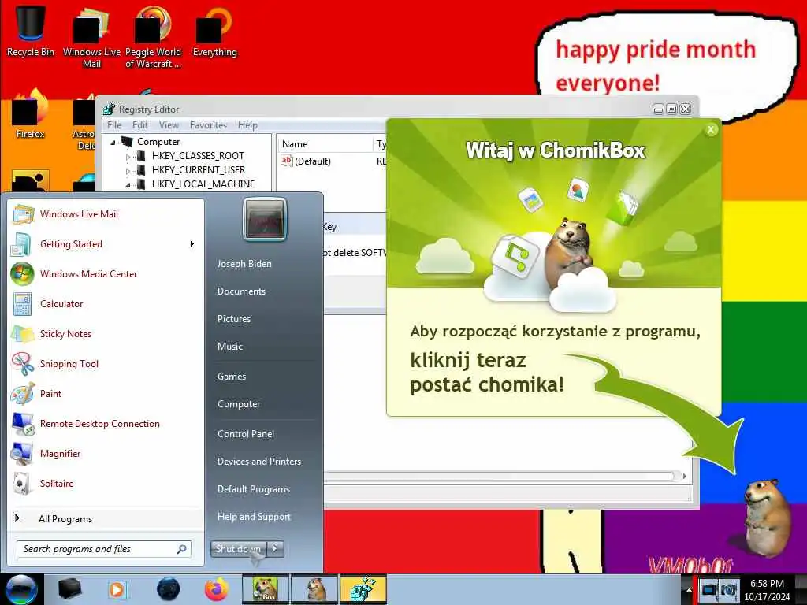Close the ChomikBox welcome popup
This screenshot has height=605, width=807.
pyautogui.click(x=711, y=130)
